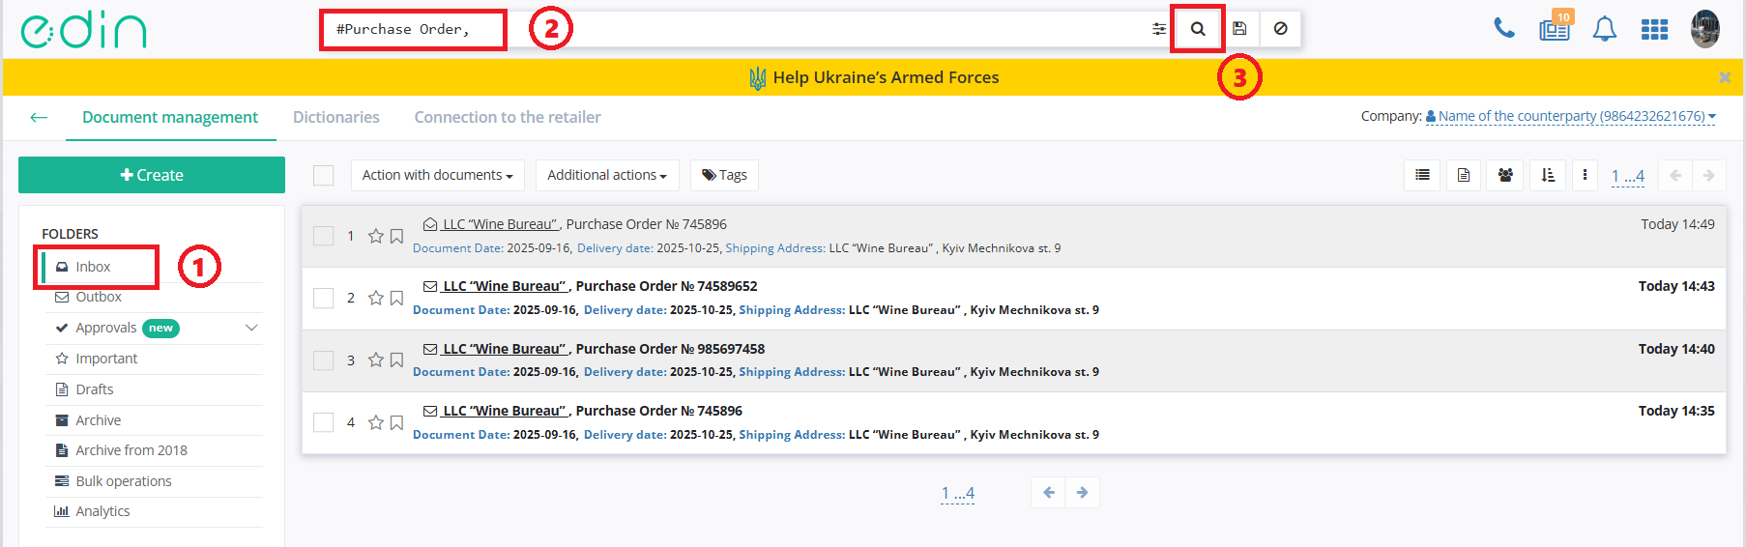
Task: Star Purchase Order № 985697458
Action: [x=376, y=360]
